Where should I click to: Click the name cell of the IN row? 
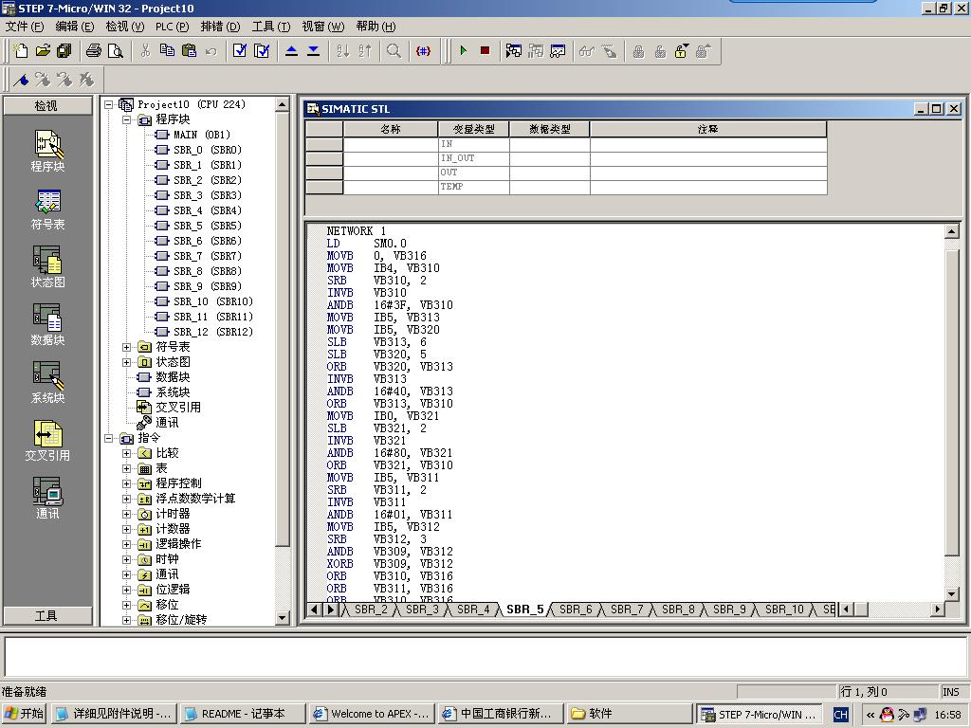[390, 144]
